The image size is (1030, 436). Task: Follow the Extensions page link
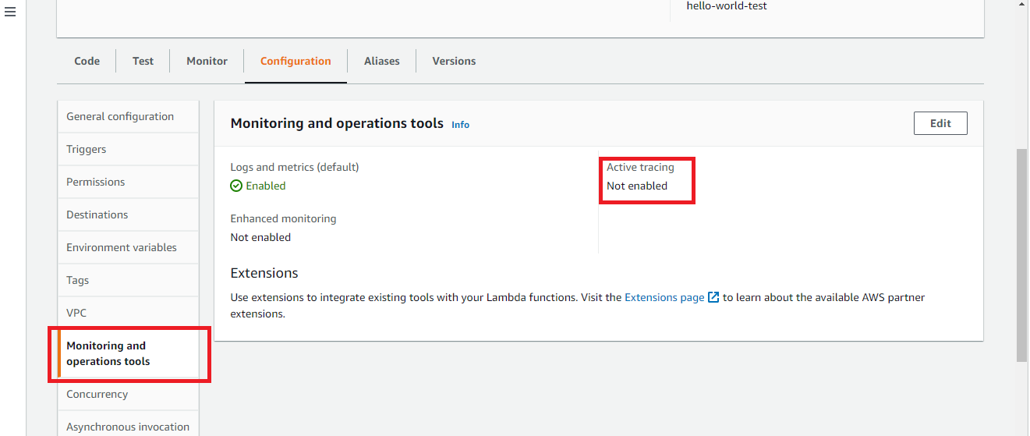[x=664, y=297]
